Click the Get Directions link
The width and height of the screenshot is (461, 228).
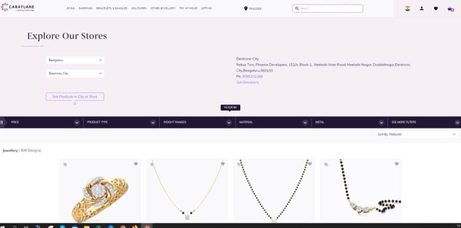pos(247,82)
